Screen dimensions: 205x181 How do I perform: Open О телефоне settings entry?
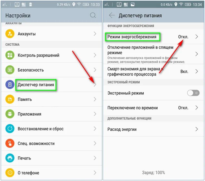(51, 173)
